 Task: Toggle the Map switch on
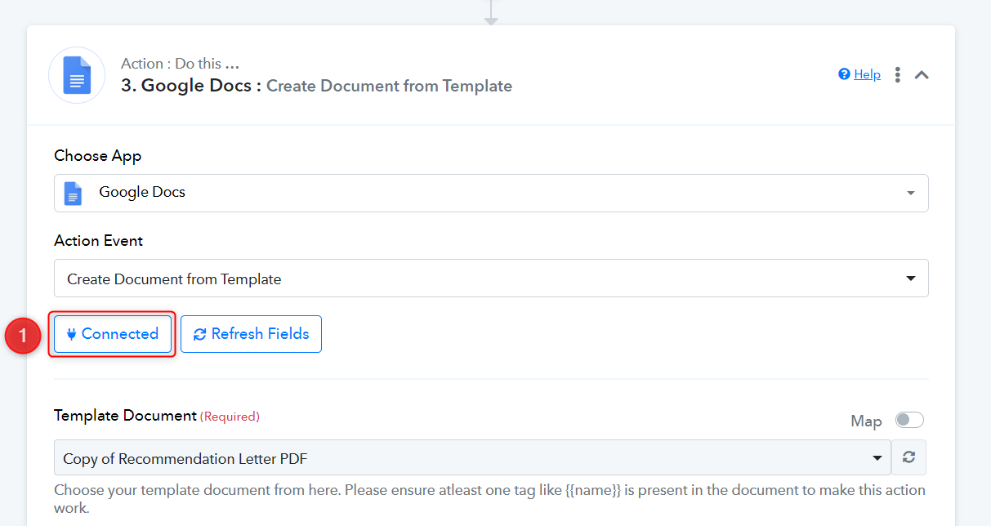point(909,420)
